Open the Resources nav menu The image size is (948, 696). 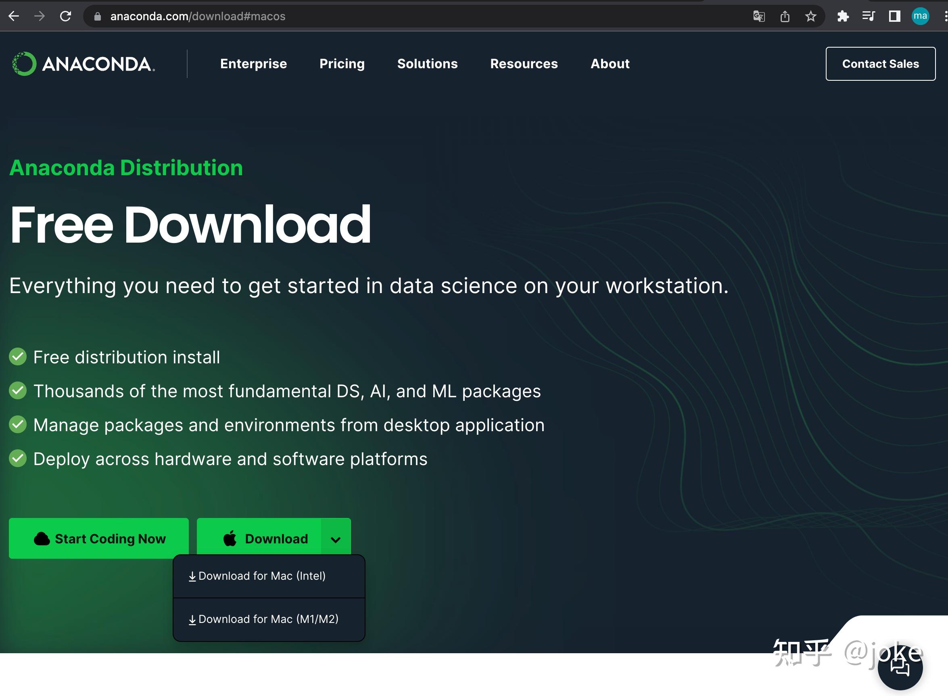(x=524, y=64)
